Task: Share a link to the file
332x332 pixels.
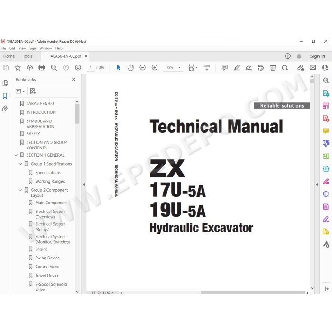Action: click(x=300, y=67)
